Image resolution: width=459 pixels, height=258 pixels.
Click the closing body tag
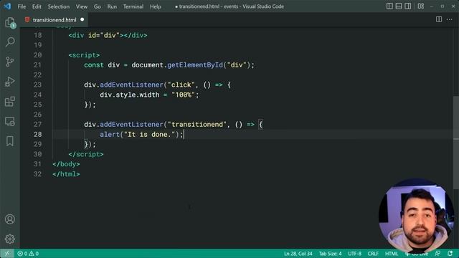pyautogui.click(x=66, y=164)
